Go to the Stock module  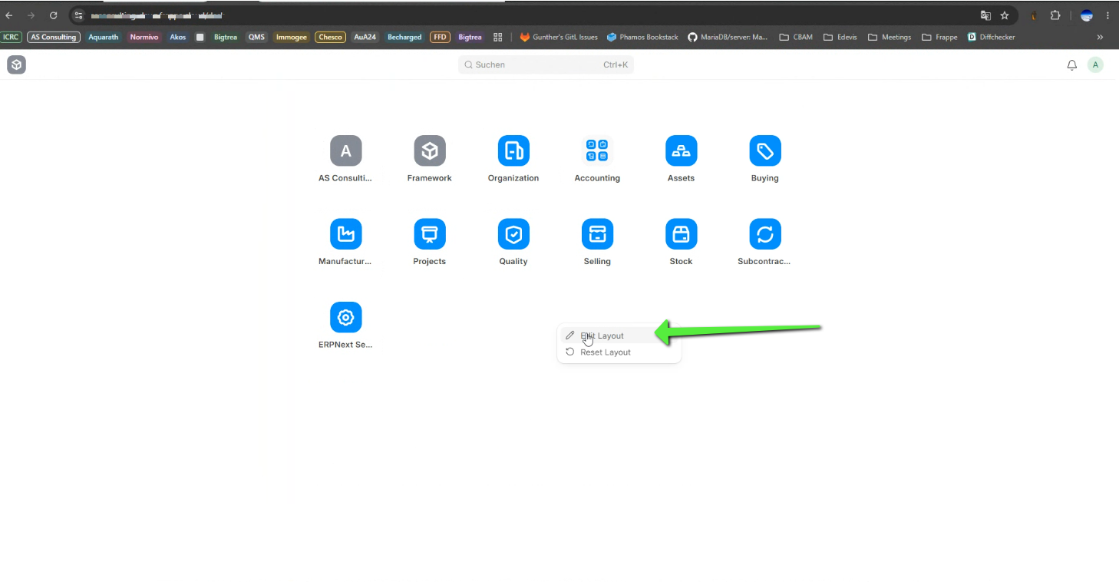[681, 234]
